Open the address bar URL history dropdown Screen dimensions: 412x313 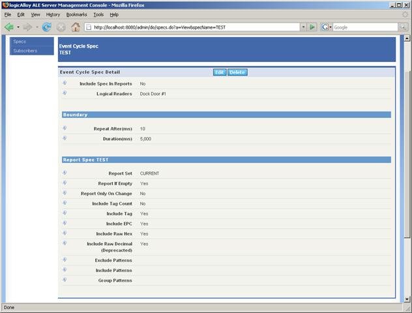tap(303, 27)
